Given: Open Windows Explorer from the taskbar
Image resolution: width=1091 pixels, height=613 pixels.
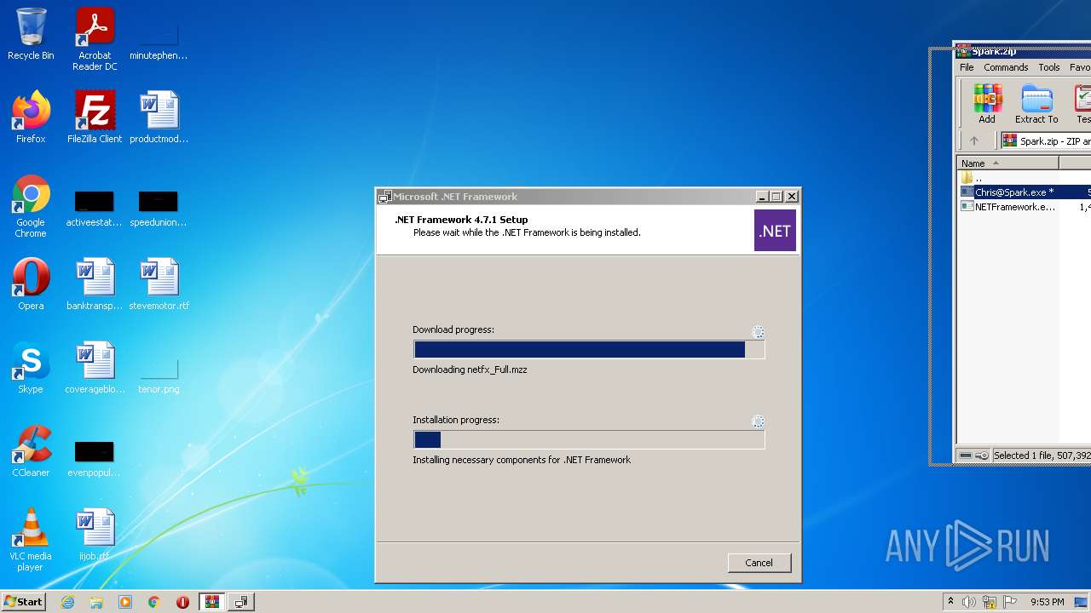Looking at the screenshot, I should point(96,602).
